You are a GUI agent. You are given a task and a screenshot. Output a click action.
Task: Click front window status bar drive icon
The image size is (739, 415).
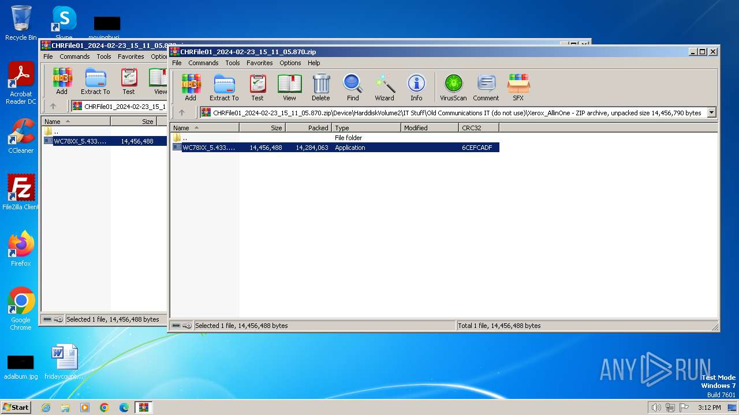pos(176,326)
